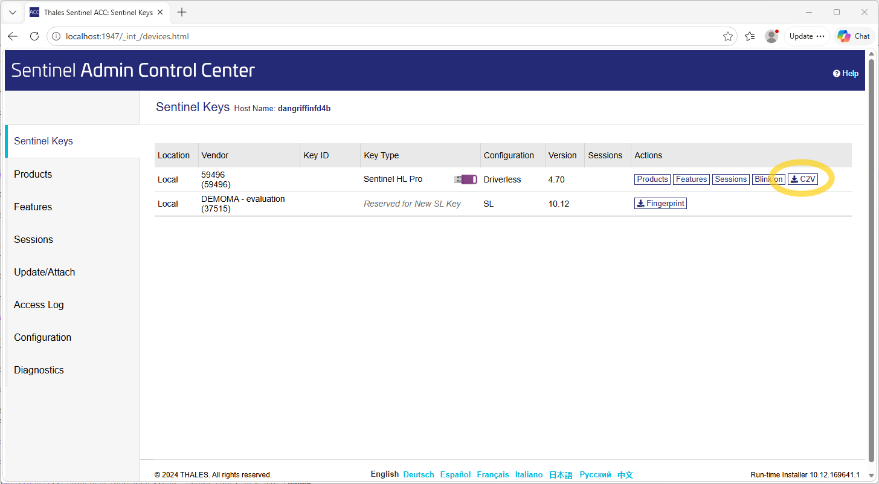
Task: Open the Diagnostics sidebar page
Action: 72,370
